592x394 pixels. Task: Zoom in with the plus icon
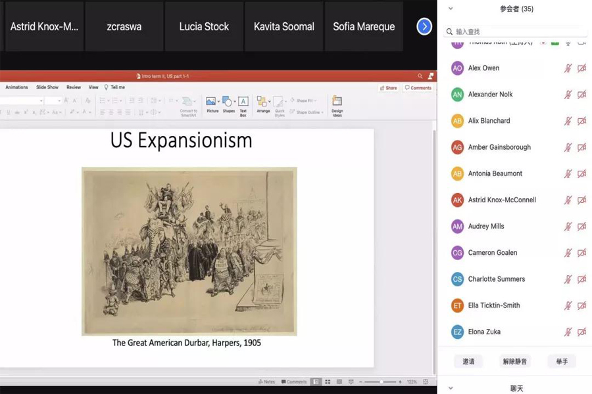pos(400,382)
